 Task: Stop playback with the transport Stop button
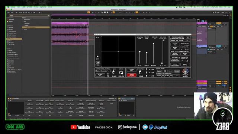pyautogui.click(x=105, y=12)
